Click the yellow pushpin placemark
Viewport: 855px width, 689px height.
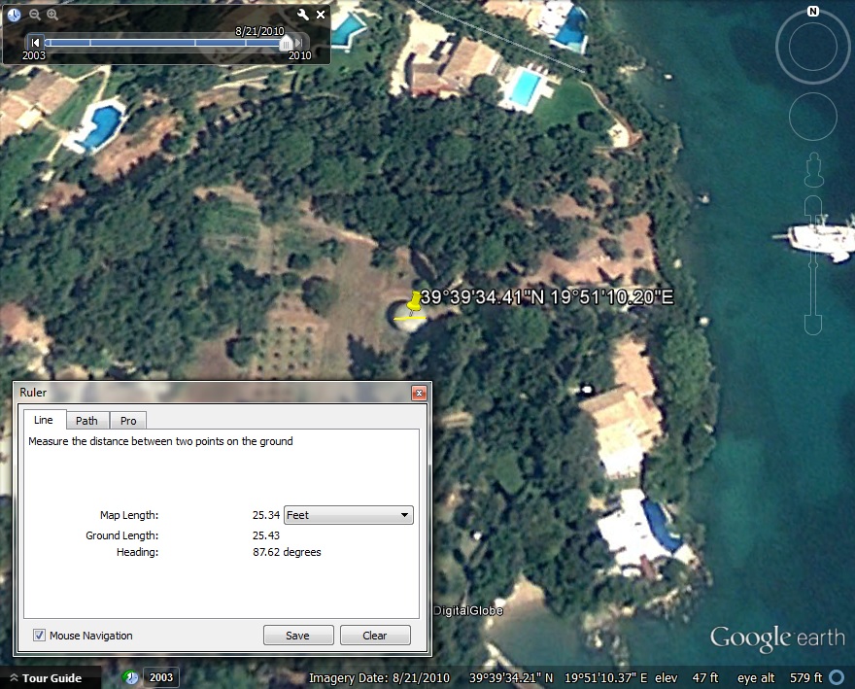pyautogui.click(x=414, y=304)
